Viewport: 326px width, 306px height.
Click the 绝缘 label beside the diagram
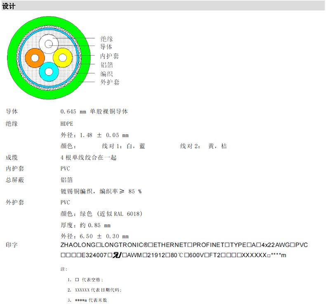point(106,38)
